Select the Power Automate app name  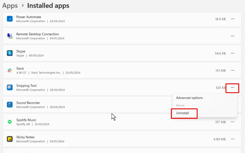pos(28,17)
